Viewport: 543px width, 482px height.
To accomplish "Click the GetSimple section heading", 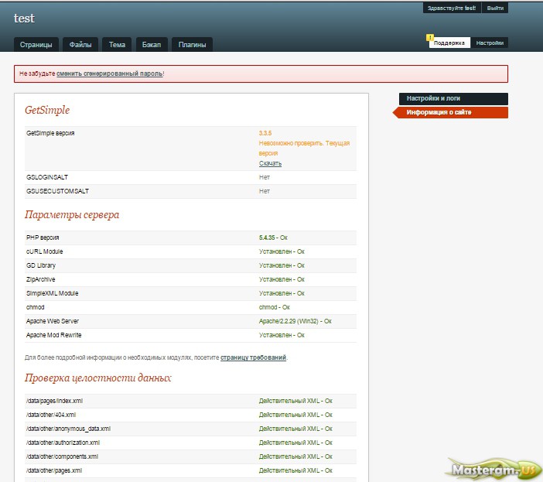I will coord(47,110).
